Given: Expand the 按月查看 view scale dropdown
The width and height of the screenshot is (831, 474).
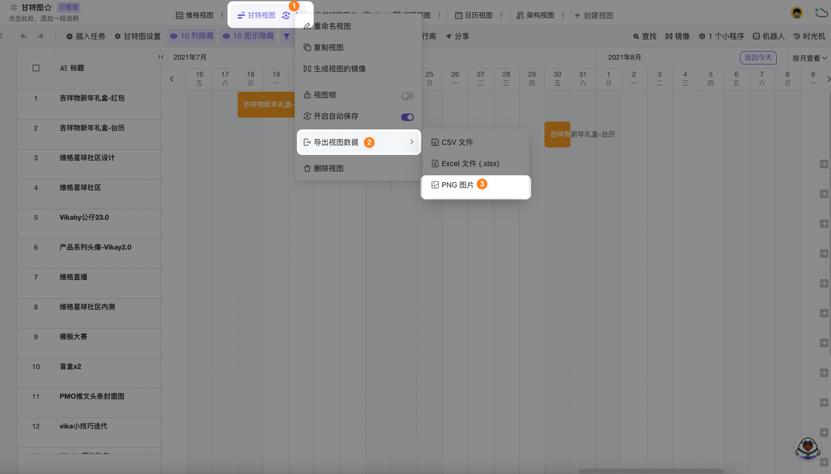Looking at the screenshot, I should [809, 58].
